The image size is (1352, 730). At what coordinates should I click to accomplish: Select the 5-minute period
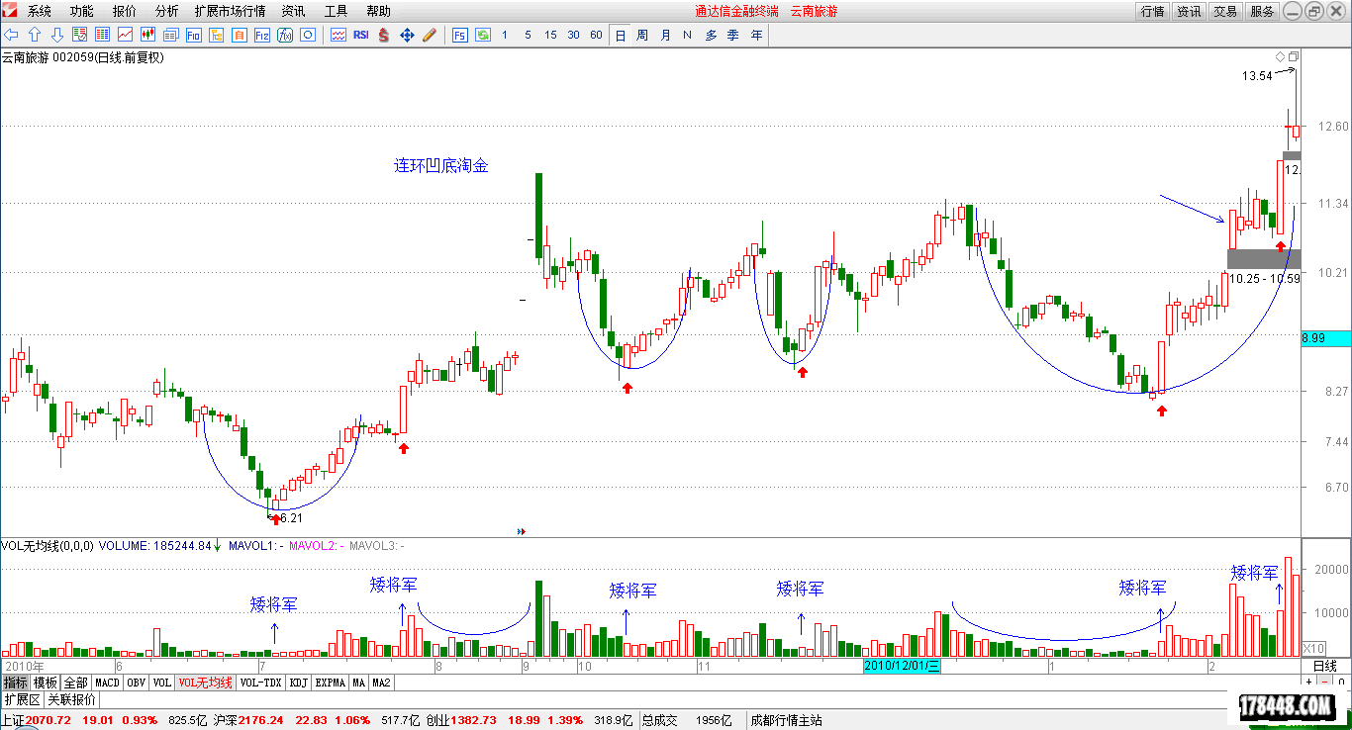point(528,35)
